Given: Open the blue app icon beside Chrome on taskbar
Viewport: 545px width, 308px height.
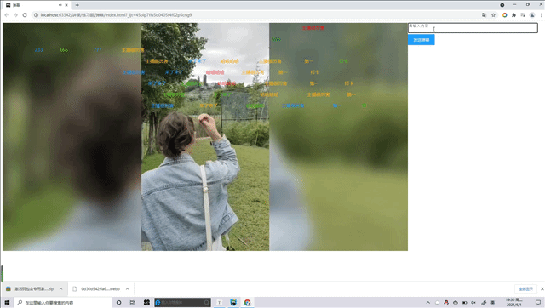Looking at the screenshot, I should tap(233, 302).
